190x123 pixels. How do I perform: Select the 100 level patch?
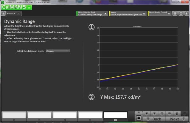pyautogui.click(x=115, y=116)
